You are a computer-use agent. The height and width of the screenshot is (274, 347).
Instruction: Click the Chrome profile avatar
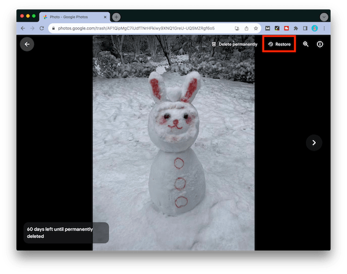click(x=315, y=28)
